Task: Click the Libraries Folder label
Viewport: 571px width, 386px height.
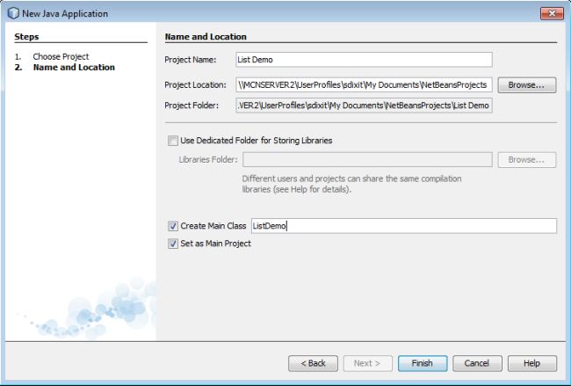Action: tap(208, 160)
